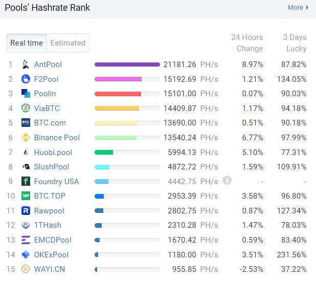Switch to the Real time tab
The height and width of the screenshot is (282, 316).
pyautogui.click(x=27, y=43)
